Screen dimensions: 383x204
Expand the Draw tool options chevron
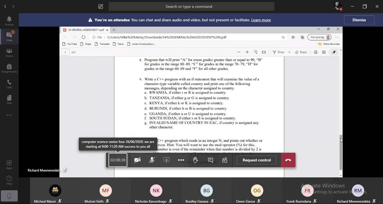point(289,52)
